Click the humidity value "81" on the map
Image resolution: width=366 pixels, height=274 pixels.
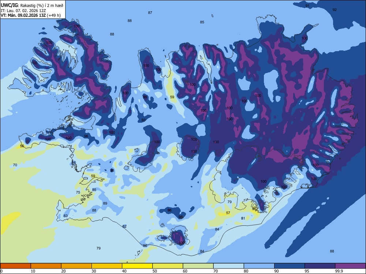[243, 218]
